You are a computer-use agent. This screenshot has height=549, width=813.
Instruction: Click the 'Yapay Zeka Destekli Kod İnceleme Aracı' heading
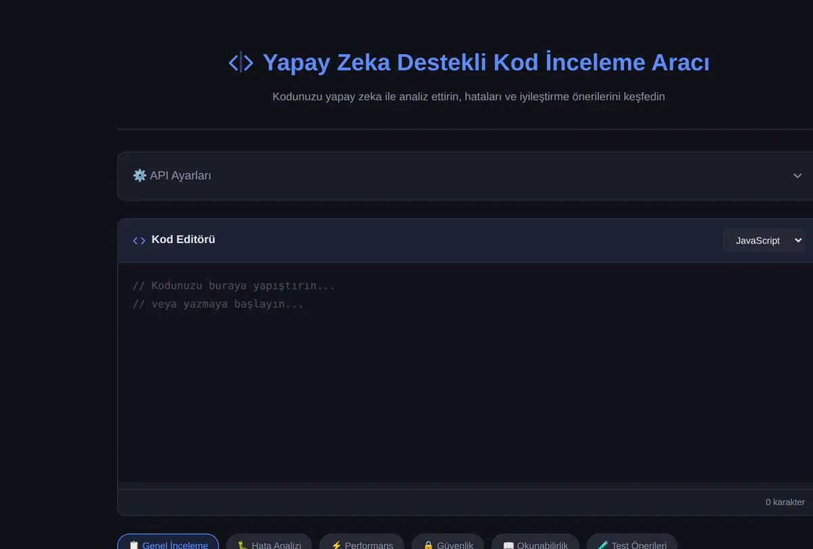[486, 62]
